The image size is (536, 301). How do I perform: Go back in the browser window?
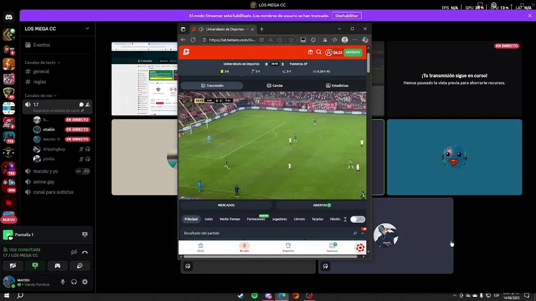coord(183,40)
